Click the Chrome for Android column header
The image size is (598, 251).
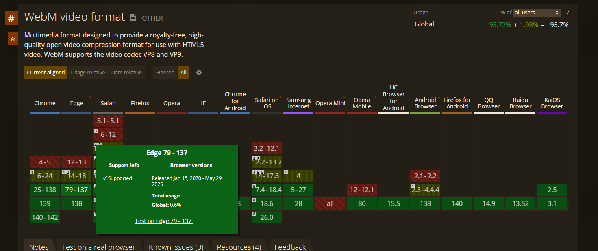(235, 101)
